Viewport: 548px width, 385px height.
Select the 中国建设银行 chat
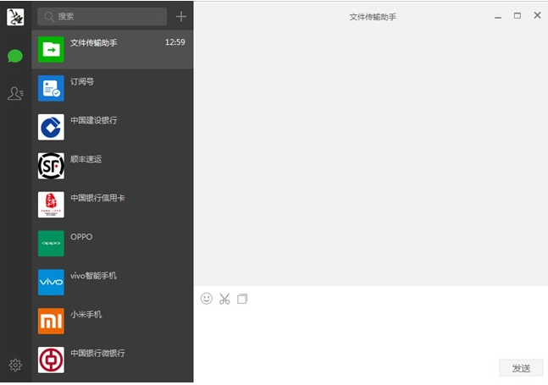112,127
